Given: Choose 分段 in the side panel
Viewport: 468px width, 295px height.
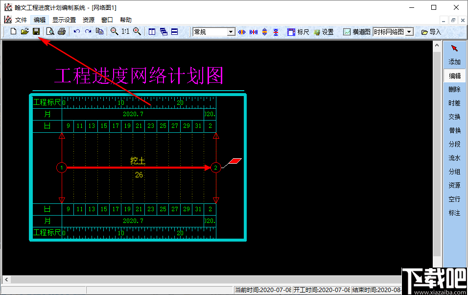Looking at the screenshot, I should (455, 145).
